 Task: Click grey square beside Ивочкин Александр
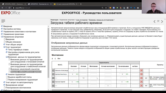pyautogui.click(x=53, y=71)
